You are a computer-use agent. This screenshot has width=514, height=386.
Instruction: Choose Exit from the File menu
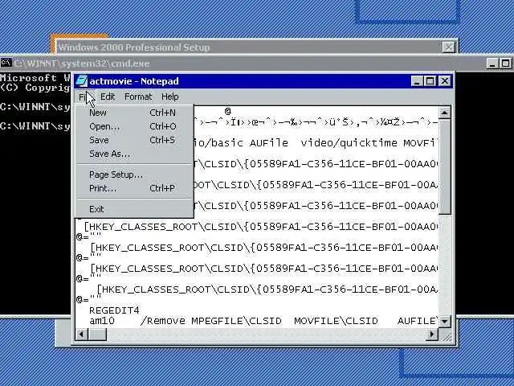[134, 209]
